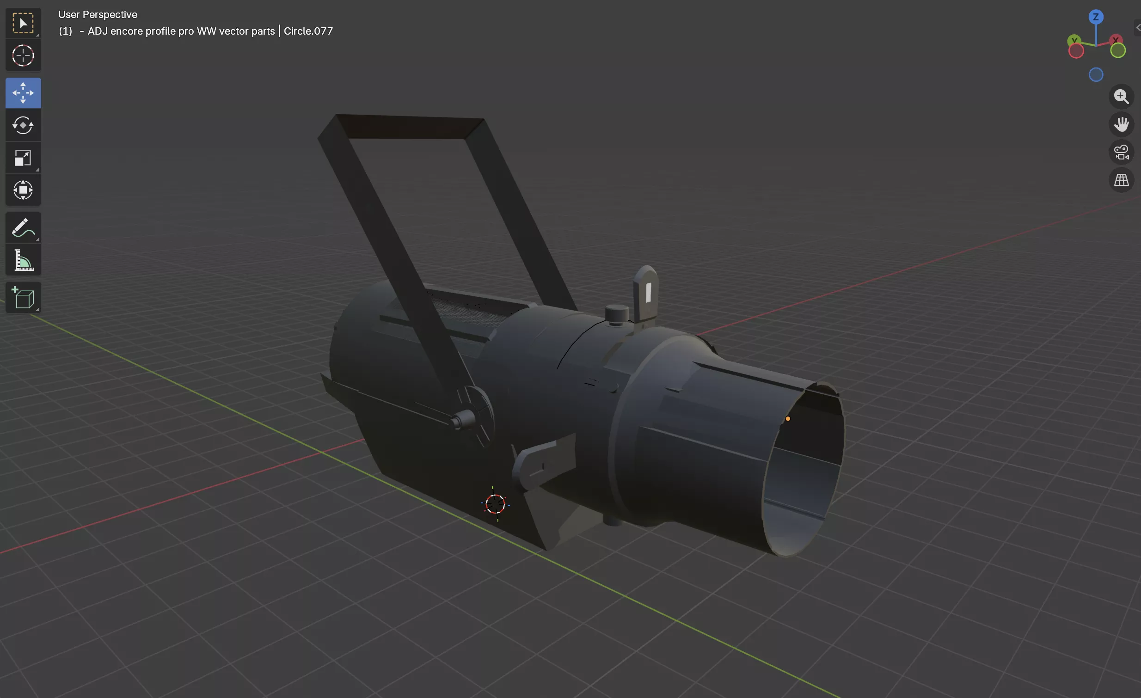Activate the 3D Cursor tool
The image size is (1141, 698).
[x=23, y=56]
